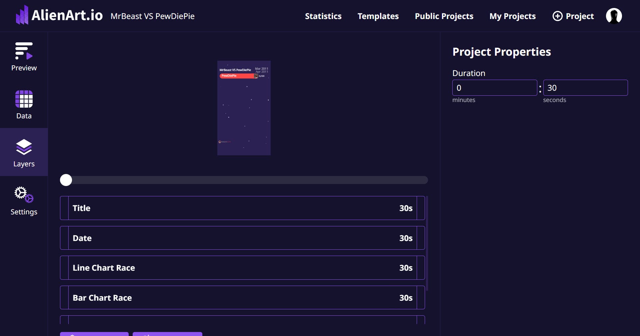This screenshot has width=640, height=336.
Task: Click the plus Project icon
Action: (557, 16)
